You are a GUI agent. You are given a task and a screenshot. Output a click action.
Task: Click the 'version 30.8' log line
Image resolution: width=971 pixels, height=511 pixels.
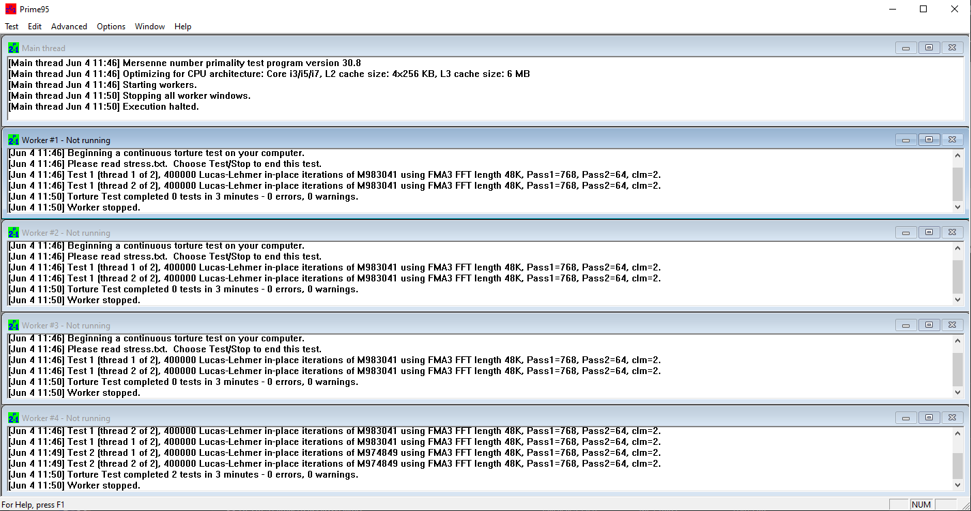[185, 63]
